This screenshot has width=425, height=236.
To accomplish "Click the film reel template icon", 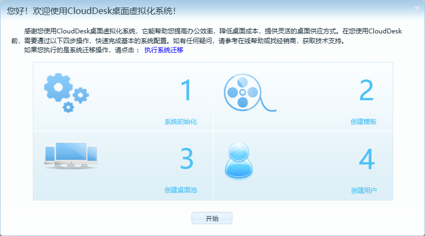I will 250,93.
